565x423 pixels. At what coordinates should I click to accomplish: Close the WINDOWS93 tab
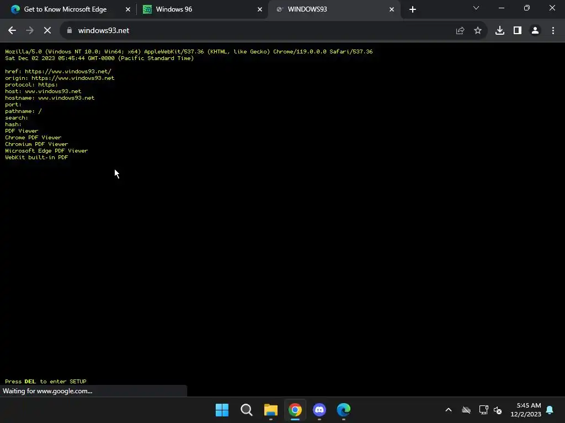392,9
